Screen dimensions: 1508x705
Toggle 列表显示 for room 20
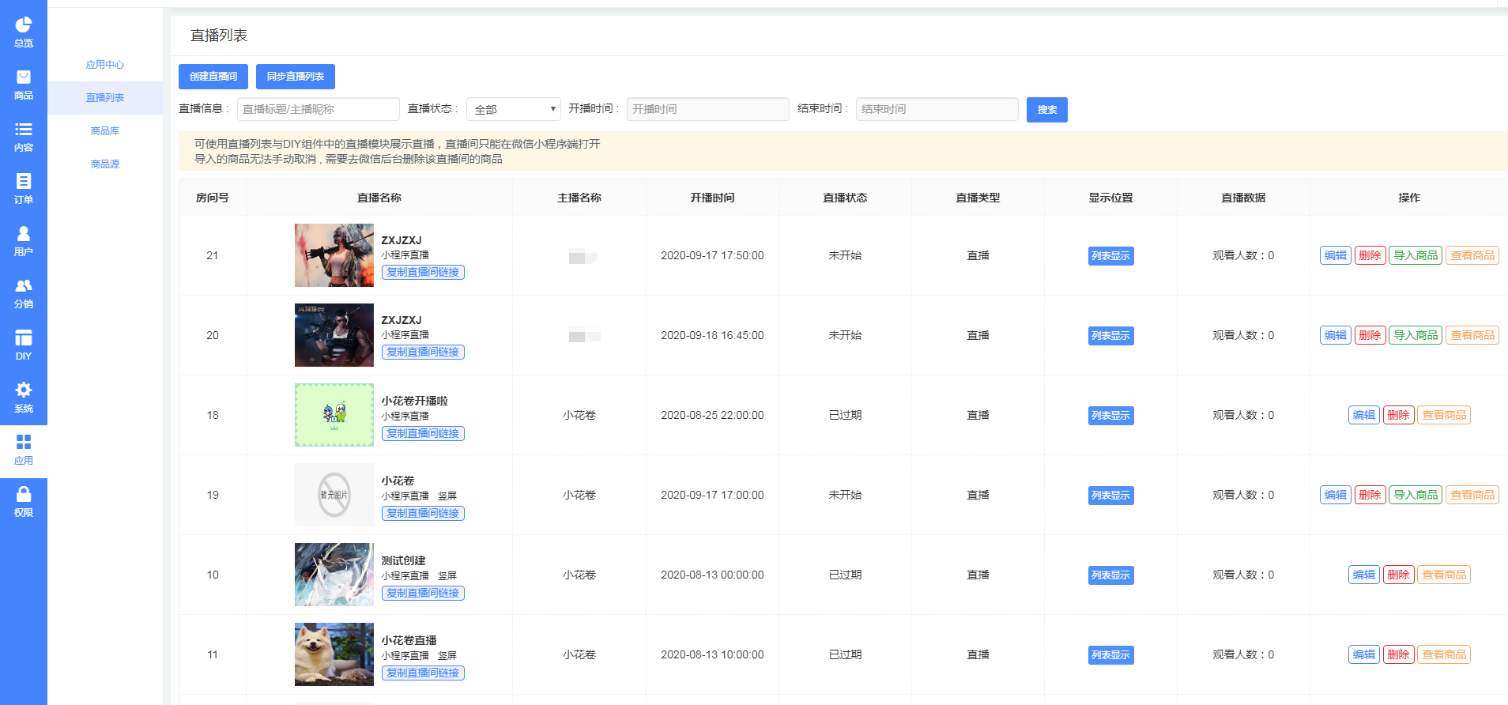pos(1111,336)
